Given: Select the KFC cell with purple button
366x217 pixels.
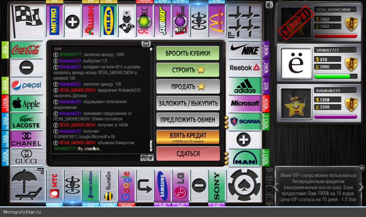Looking at the screenshot, I should click(180, 21).
